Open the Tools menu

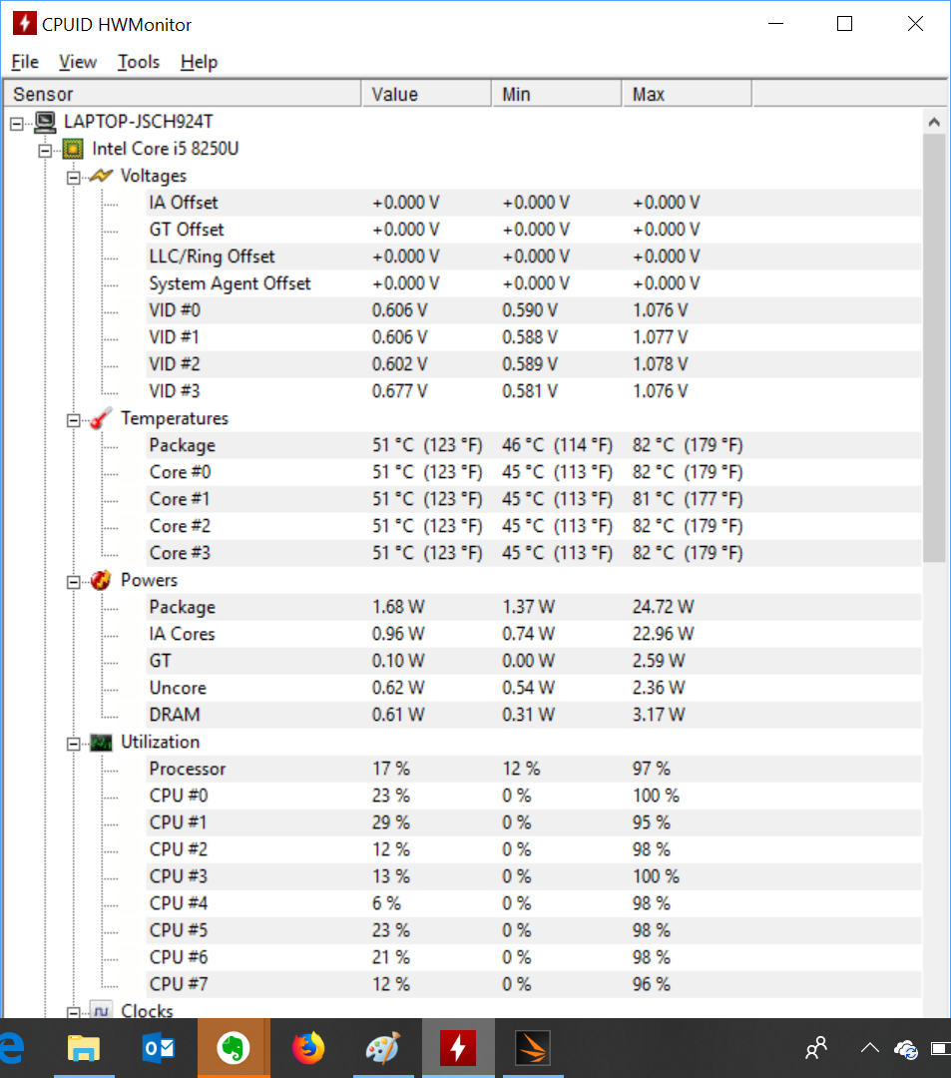(x=138, y=62)
